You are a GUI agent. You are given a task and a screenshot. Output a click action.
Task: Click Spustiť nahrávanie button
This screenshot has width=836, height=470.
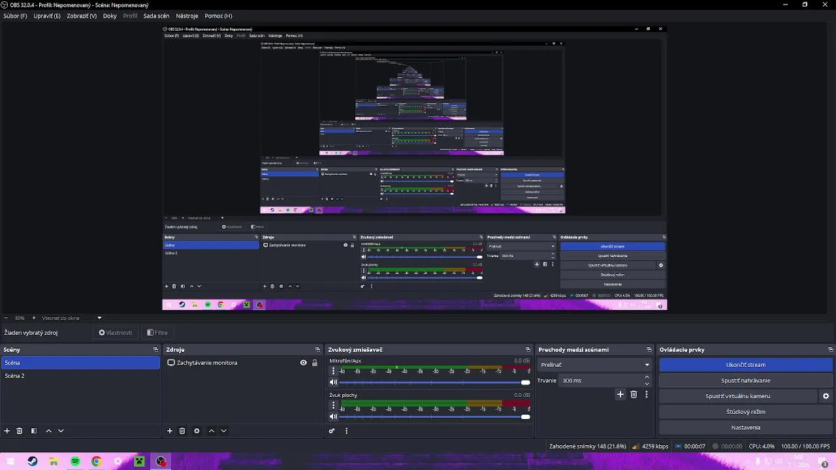746,381
